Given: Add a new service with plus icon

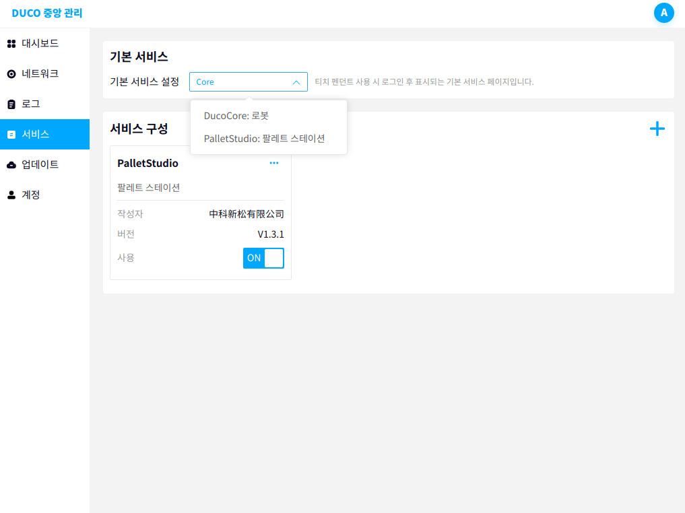Looking at the screenshot, I should tap(657, 129).
